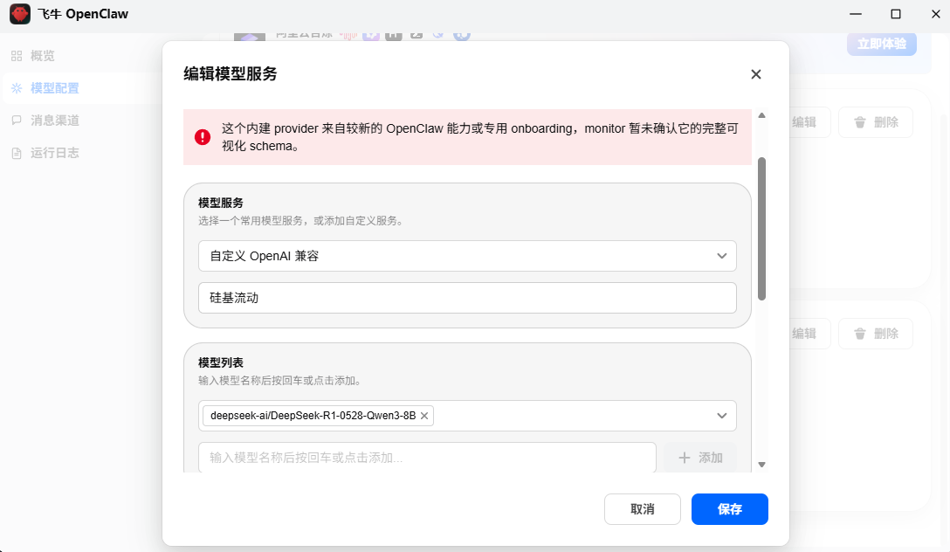
Task: Click the 运行日志 document icon
Action: point(17,153)
